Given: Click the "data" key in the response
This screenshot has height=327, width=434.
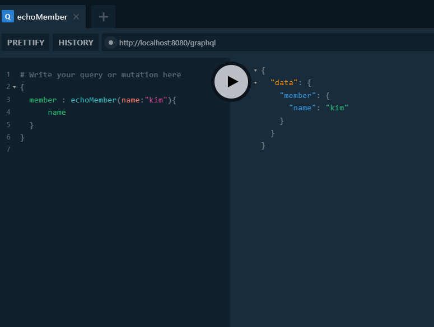Looking at the screenshot, I should [x=284, y=83].
